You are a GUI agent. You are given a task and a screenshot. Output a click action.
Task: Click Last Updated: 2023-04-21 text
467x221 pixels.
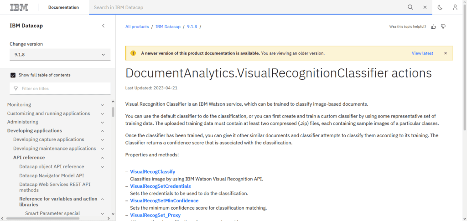pos(151,88)
